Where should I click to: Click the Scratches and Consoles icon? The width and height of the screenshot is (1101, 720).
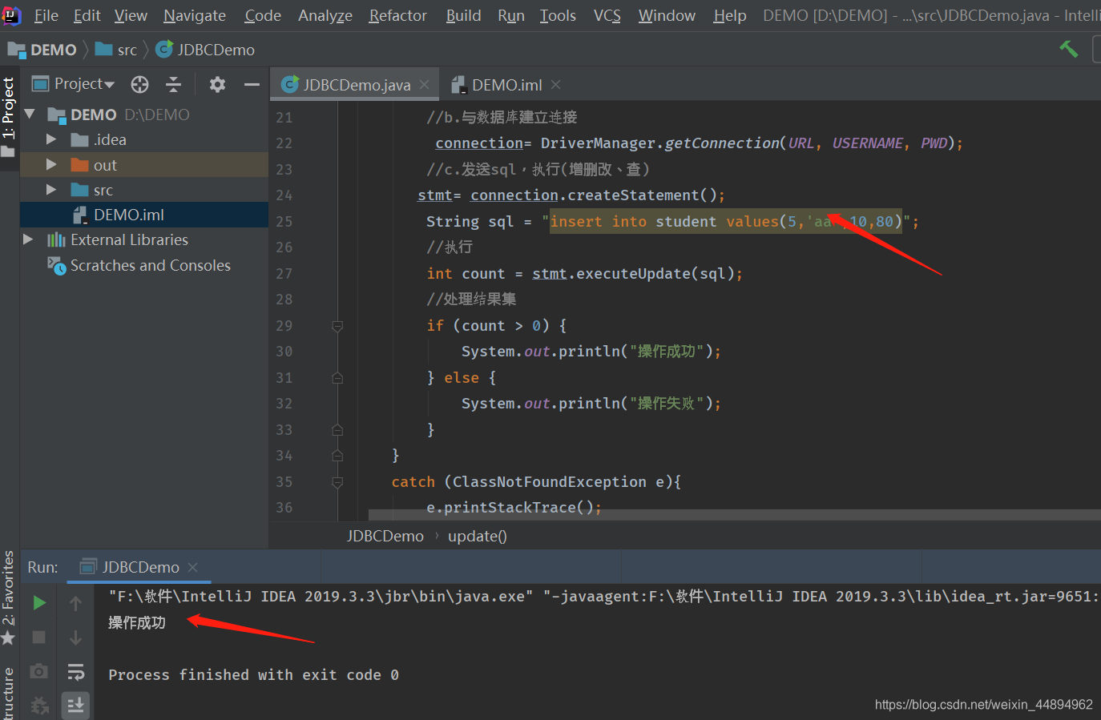tap(57, 265)
